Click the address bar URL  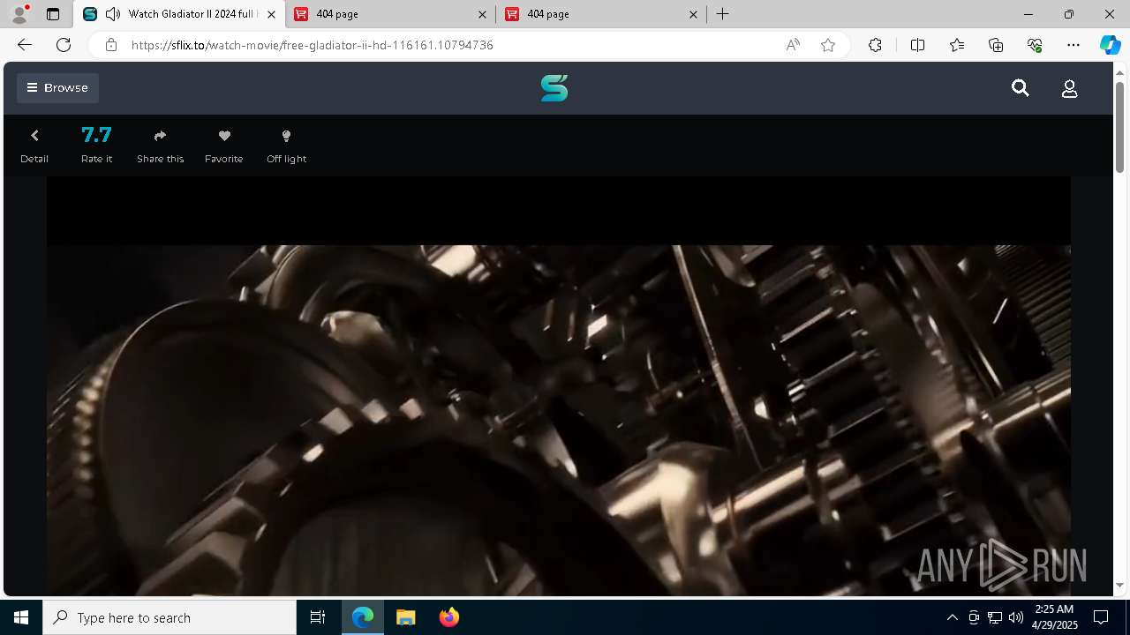coord(312,45)
